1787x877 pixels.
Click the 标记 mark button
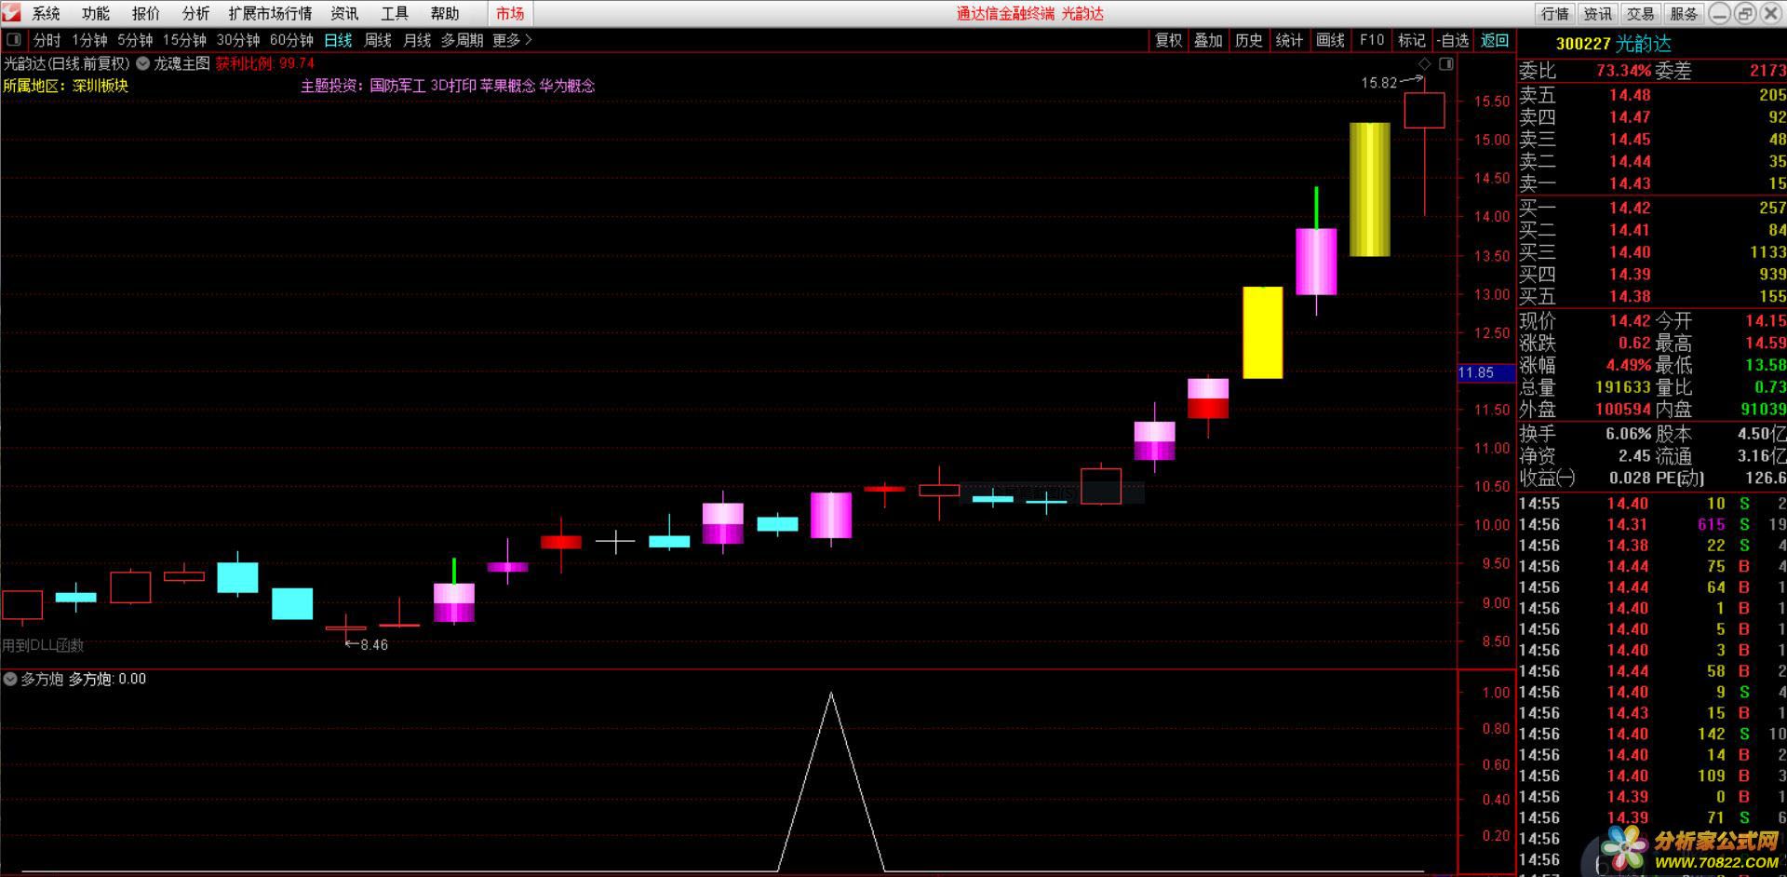coord(1411,40)
